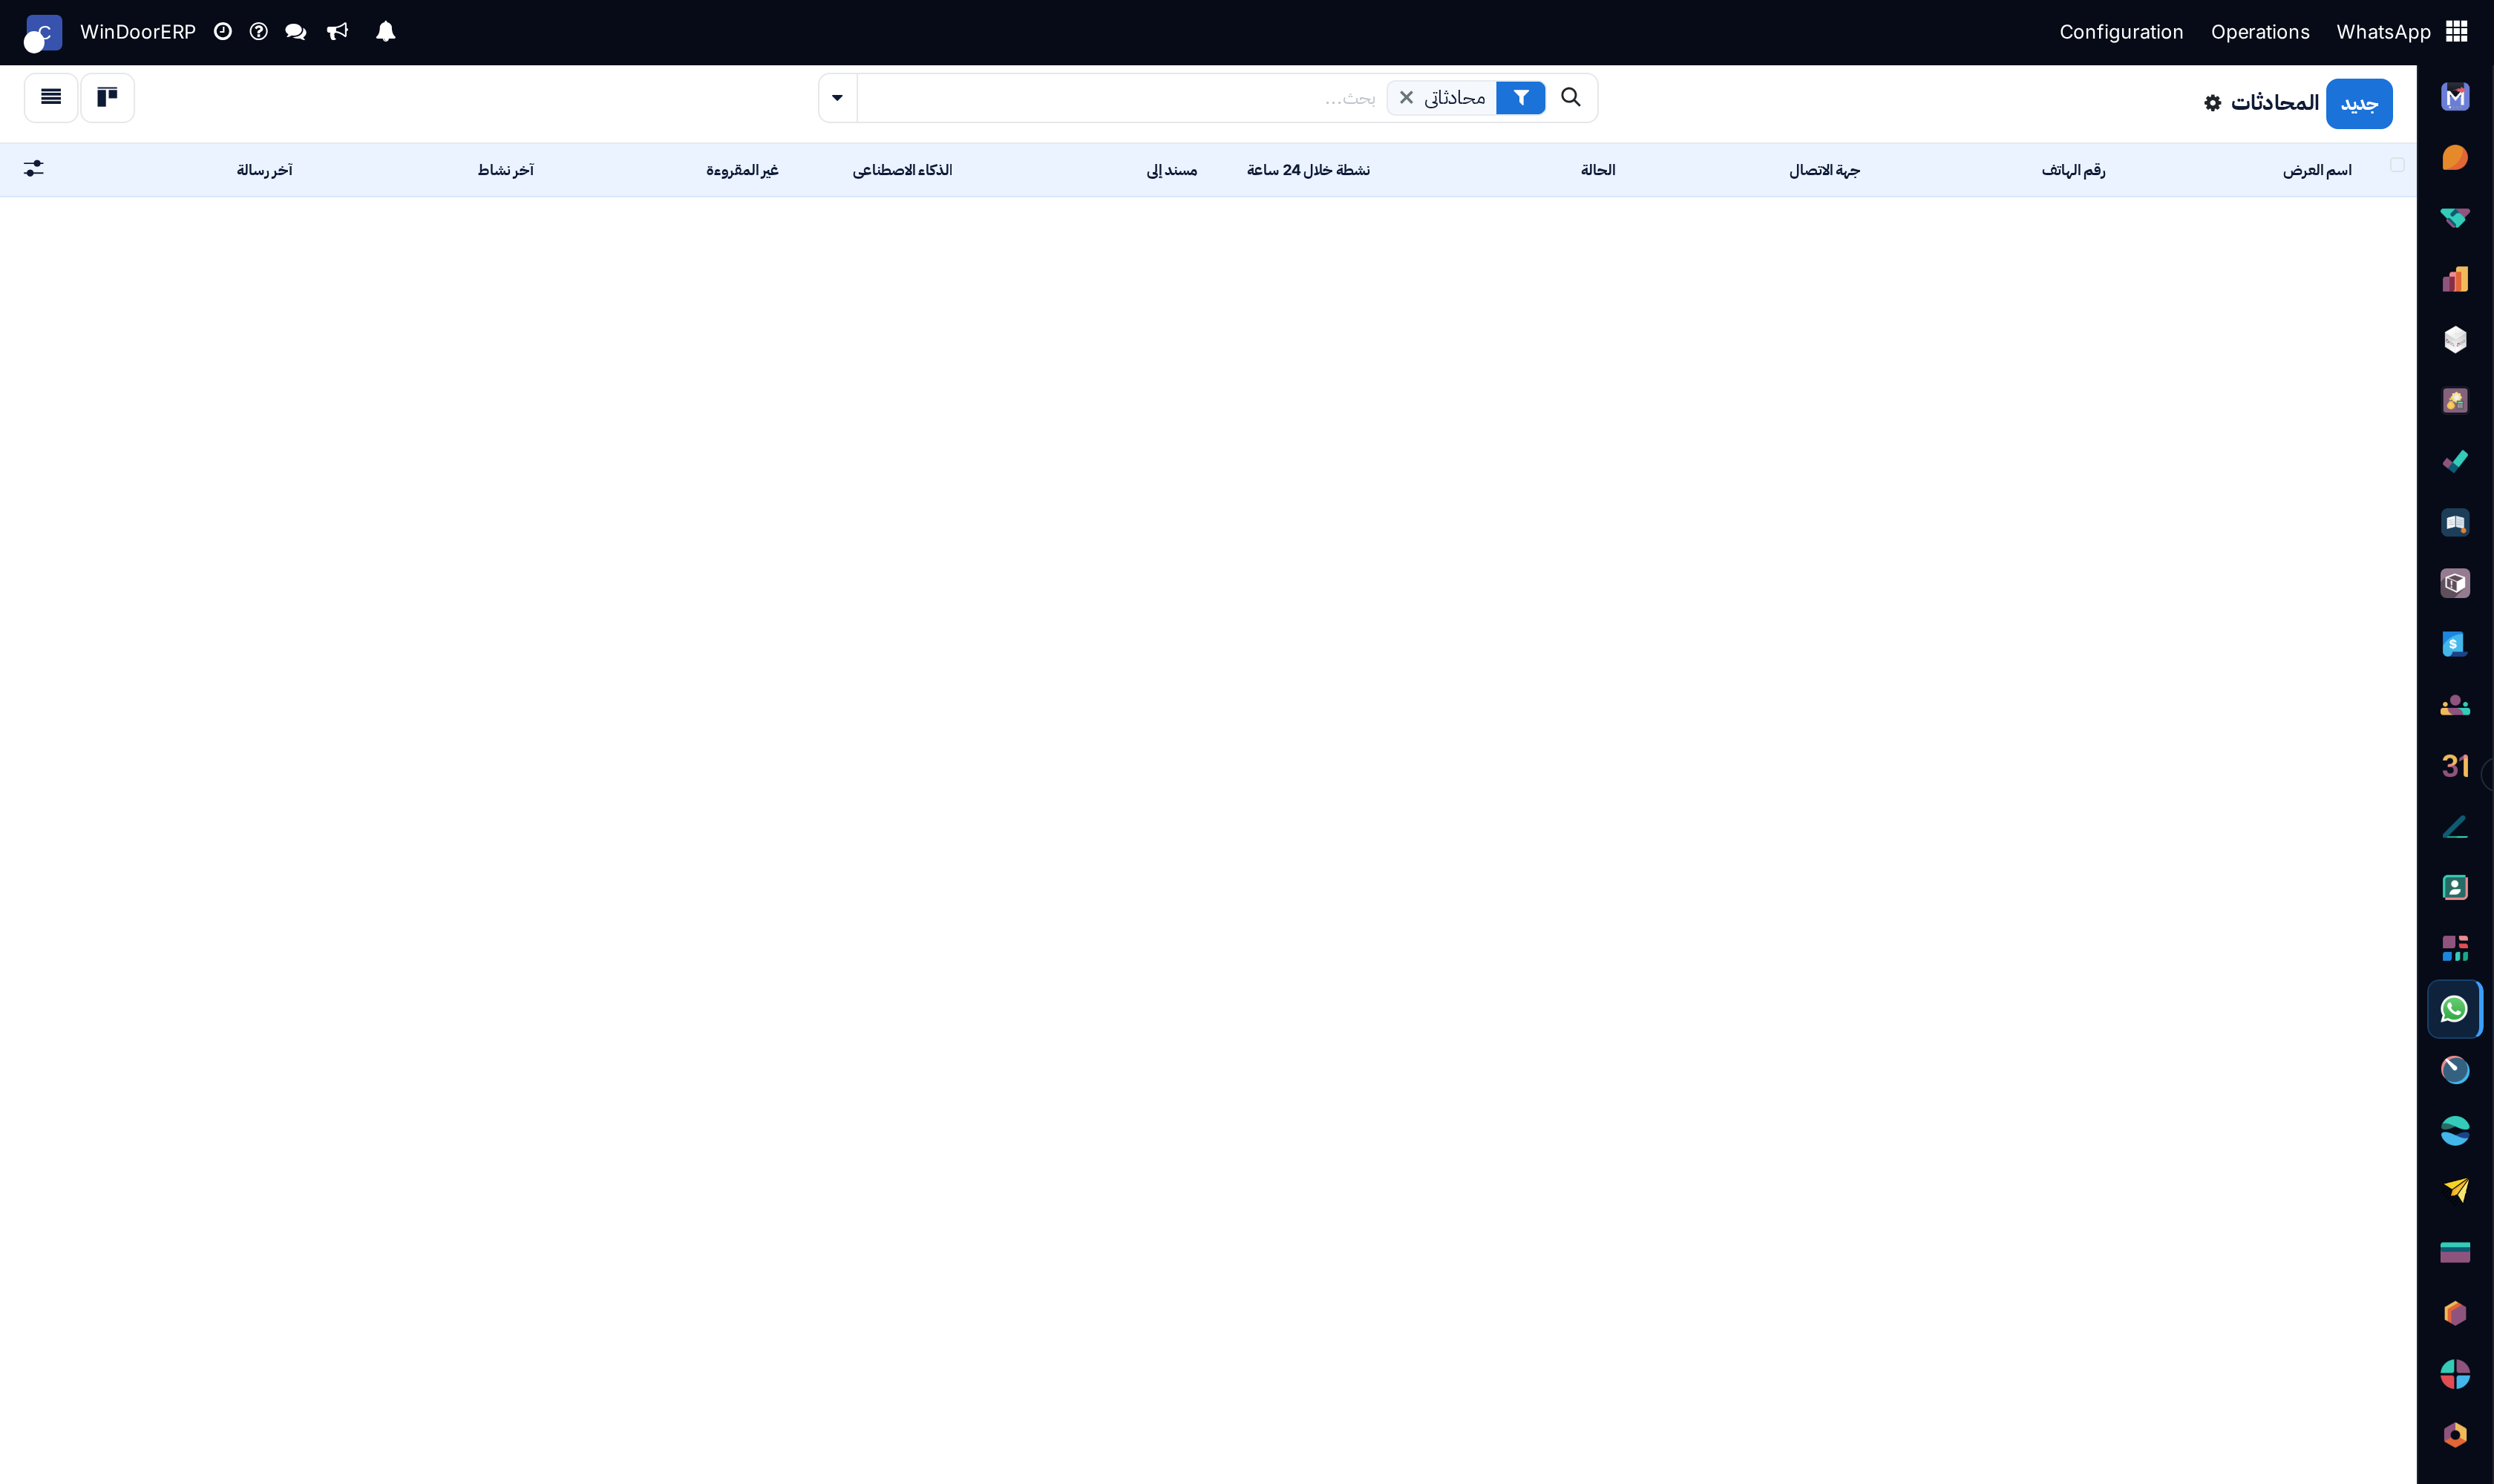Open the 31 Calendar app icon
Screen dimensions: 2494x1484
2455,766
